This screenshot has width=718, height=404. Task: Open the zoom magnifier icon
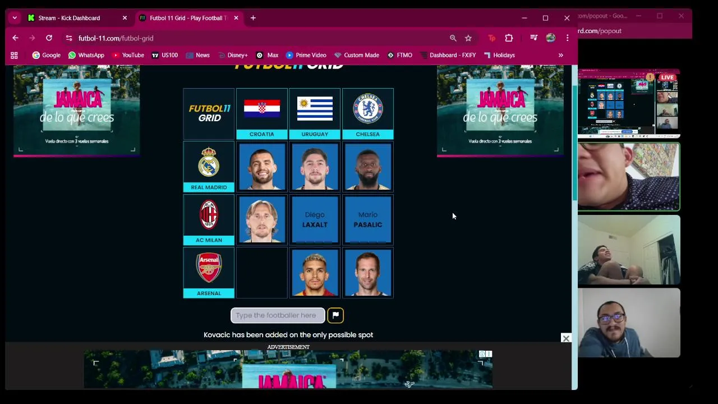point(453,38)
